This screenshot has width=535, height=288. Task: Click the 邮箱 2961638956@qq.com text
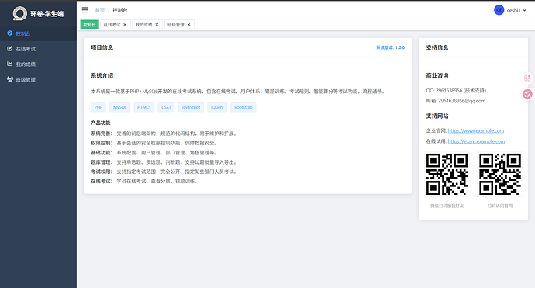[x=455, y=101]
